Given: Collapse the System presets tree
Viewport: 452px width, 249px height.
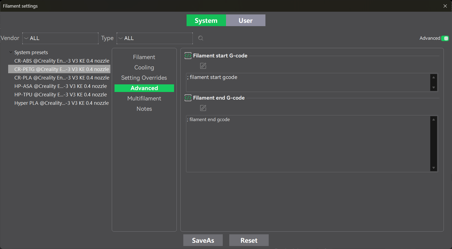Looking at the screenshot, I should tap(11, 52).
